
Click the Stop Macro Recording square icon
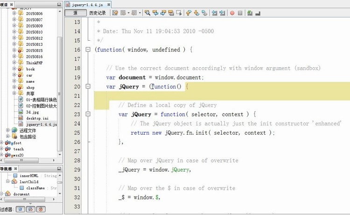click(240, 13)
